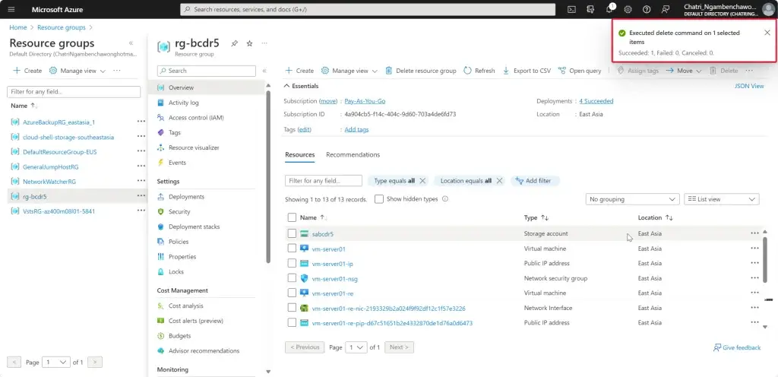The width and height of the screenshot is (778, 377).
Task: Expand Manage view in rg-bcdr5 toolbar
Action: point(349,71)
